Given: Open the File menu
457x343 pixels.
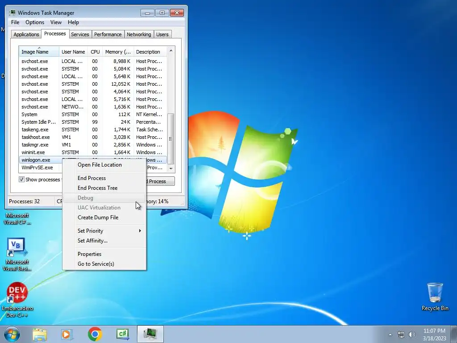Looking at the screenshot, I should coord(15,22).
